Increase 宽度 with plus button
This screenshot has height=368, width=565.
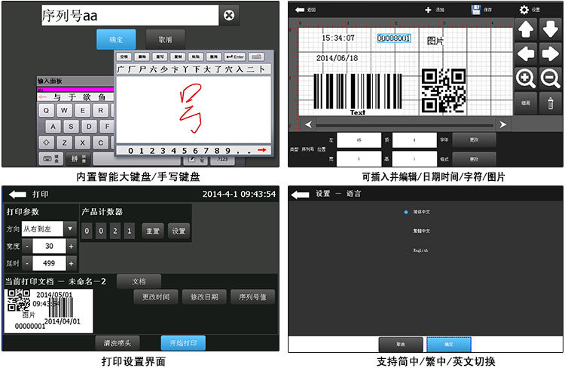[x=72, y=247]
